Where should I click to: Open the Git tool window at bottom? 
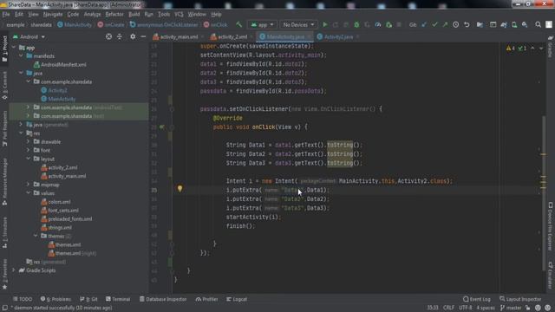coord(88,299)
